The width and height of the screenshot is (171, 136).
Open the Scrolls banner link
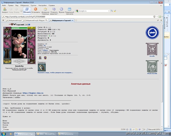coord(152,50)
